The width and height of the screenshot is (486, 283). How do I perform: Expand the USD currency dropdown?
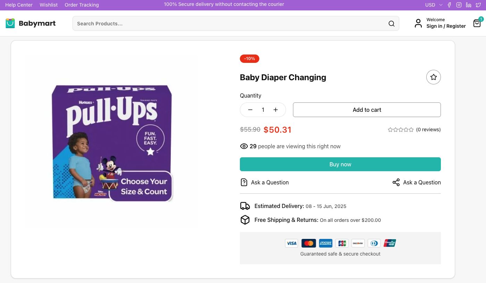pos(434,5)
